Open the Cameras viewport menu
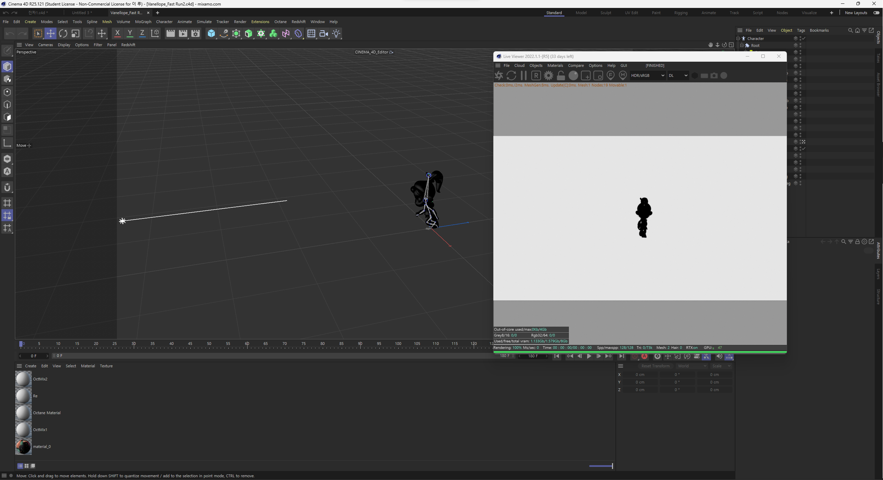 46,45
